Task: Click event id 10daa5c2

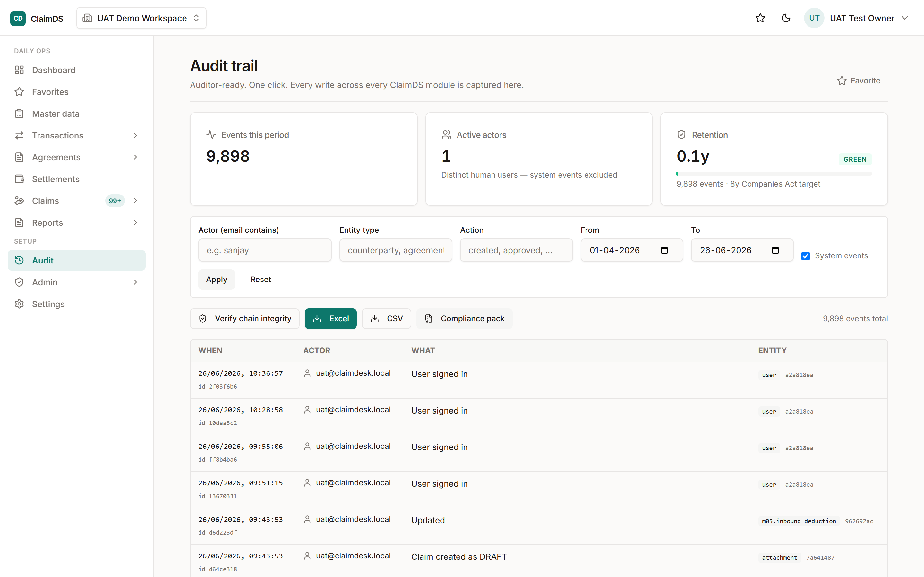Action: click(218, 423)
